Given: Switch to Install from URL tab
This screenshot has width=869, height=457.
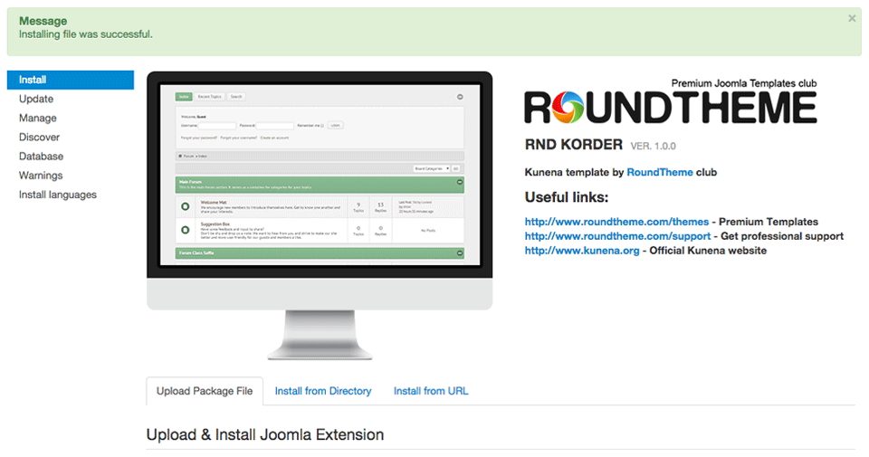Looking at the screenshot, I should point(431,391).
